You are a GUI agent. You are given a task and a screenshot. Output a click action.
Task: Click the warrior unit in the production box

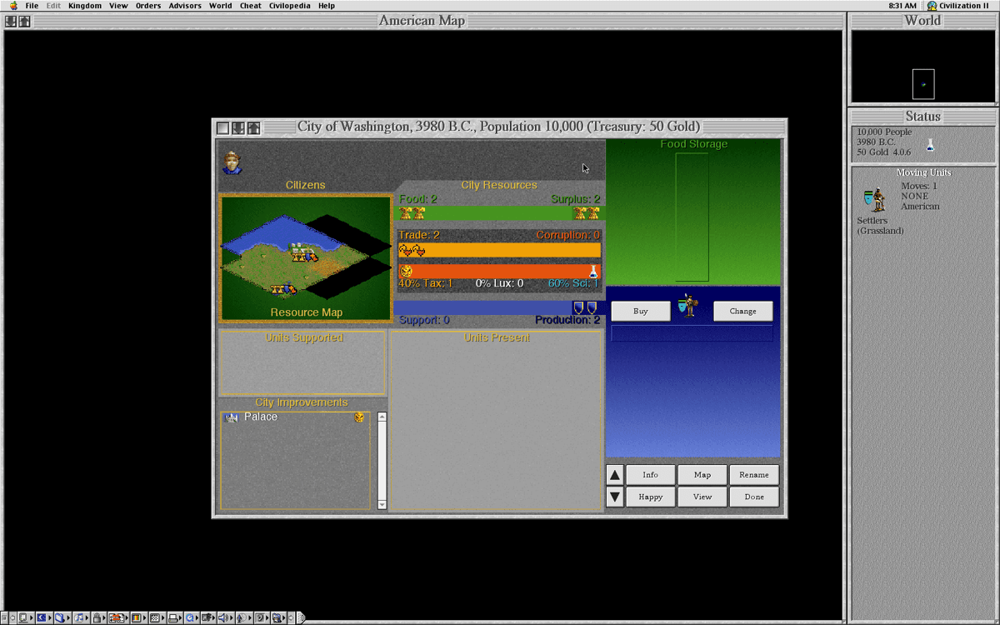click(687, 306)
